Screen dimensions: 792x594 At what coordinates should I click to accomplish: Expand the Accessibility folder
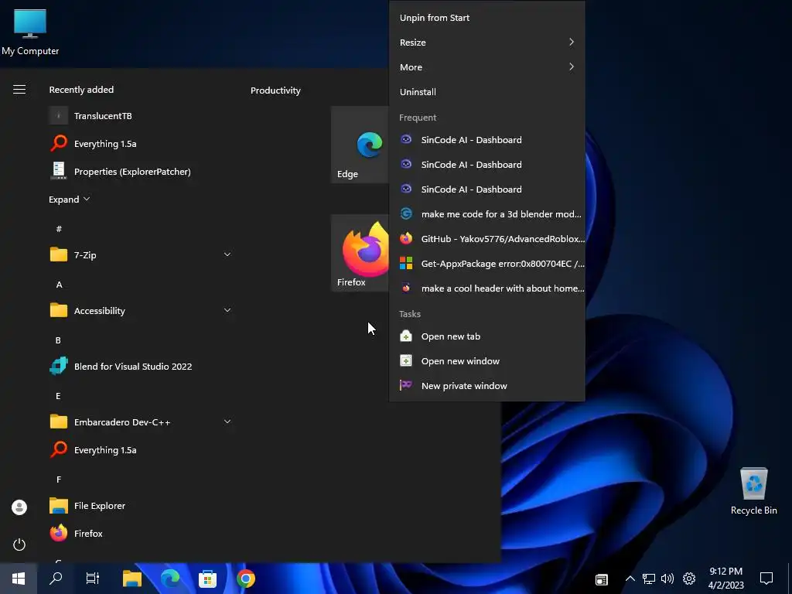(227, 310)
